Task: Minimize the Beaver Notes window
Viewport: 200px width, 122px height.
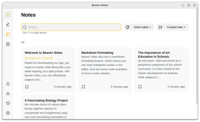Action: point(183,5)
